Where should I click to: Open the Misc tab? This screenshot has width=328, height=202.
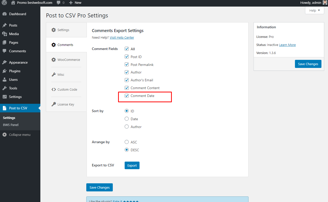(66, 74)
